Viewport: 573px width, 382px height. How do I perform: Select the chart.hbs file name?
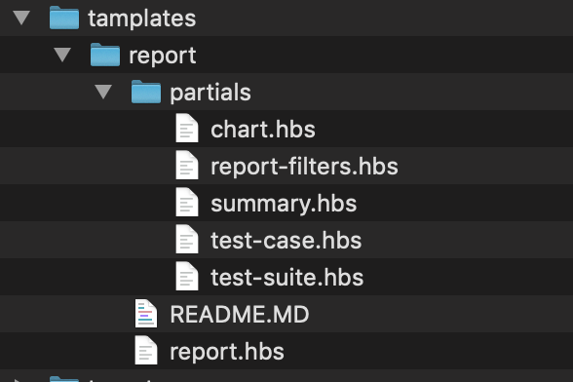(x=263, y=130)
